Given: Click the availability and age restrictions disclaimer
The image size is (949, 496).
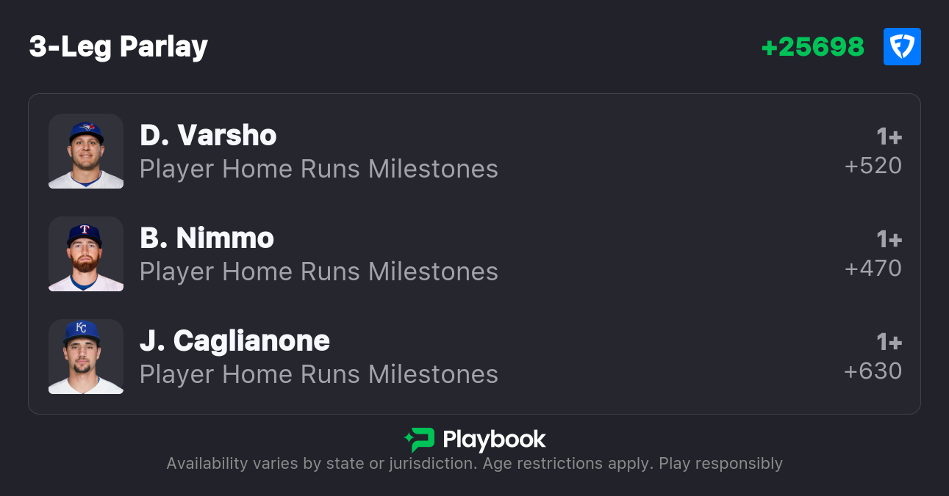Looking at the screenshot, I should [474, 464].
